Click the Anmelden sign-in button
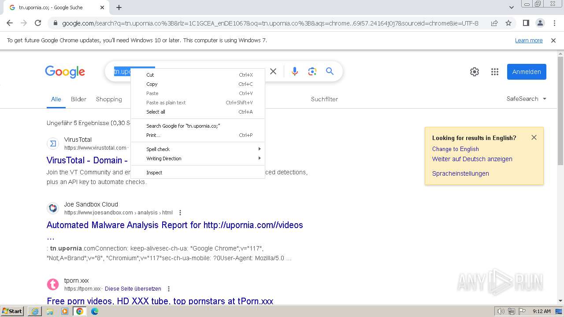This screenshot has height=317, width=564. [x=527, y=72]
